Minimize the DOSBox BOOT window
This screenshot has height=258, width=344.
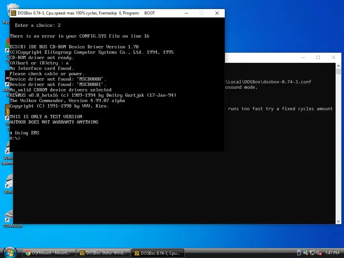tap(186, 13)
